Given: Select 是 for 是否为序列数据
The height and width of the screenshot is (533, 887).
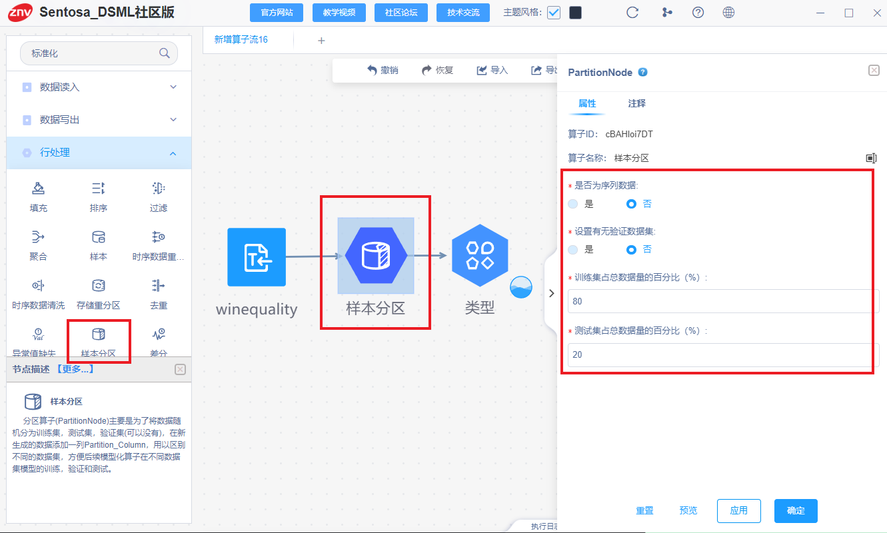Looking at the screenshot, I should tap(573, 204).
